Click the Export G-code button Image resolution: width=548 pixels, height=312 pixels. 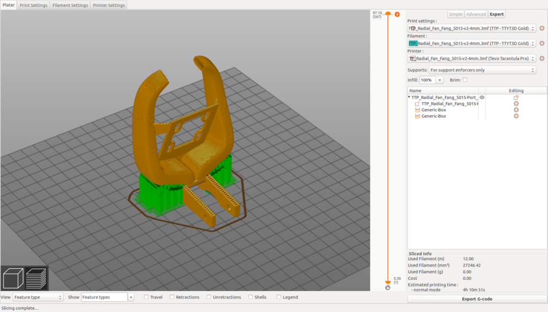tap(476, 299)
